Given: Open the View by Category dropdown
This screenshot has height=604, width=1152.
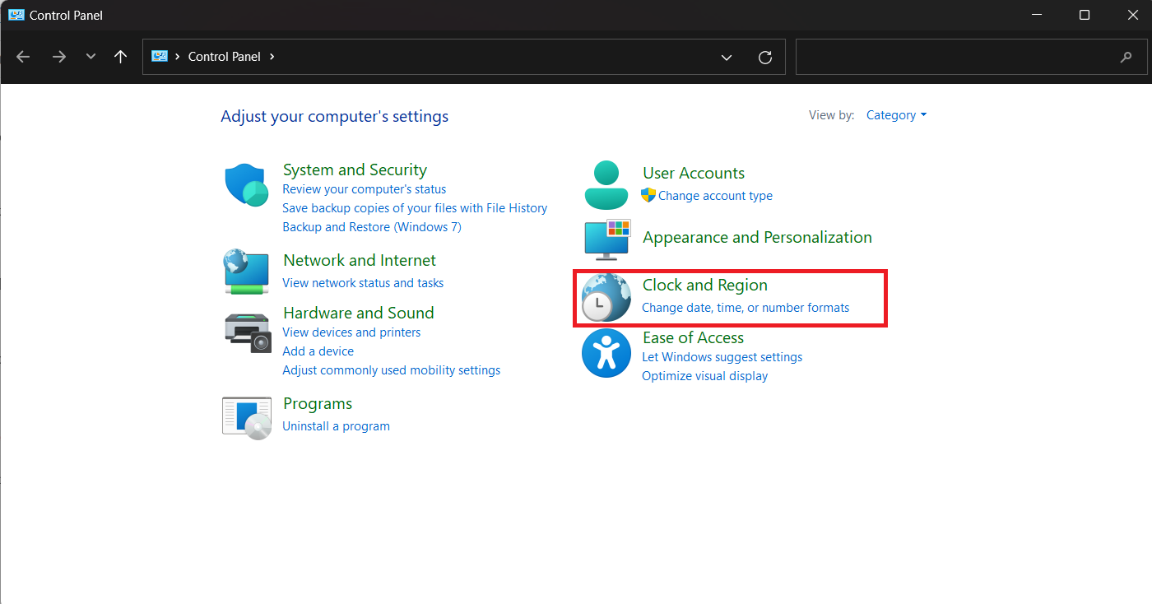Looking at the screenshot, I should (x=896, y=115).
